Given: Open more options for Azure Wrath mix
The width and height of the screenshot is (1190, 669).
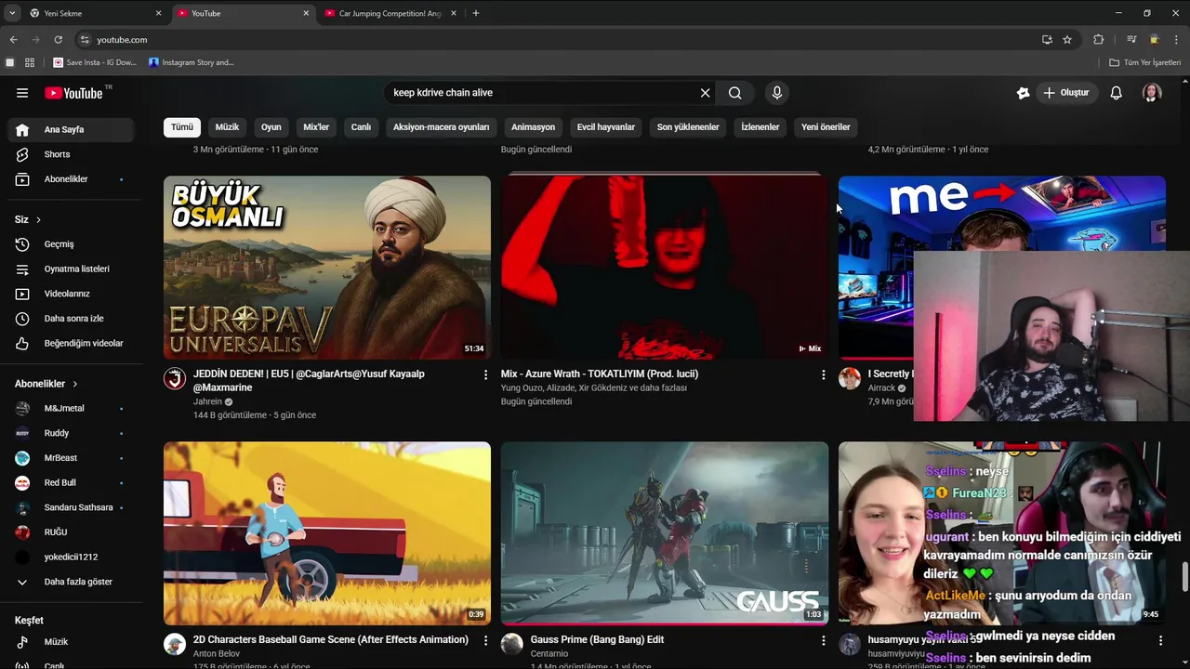Looking at the screenshot, I should pos(823,374).
